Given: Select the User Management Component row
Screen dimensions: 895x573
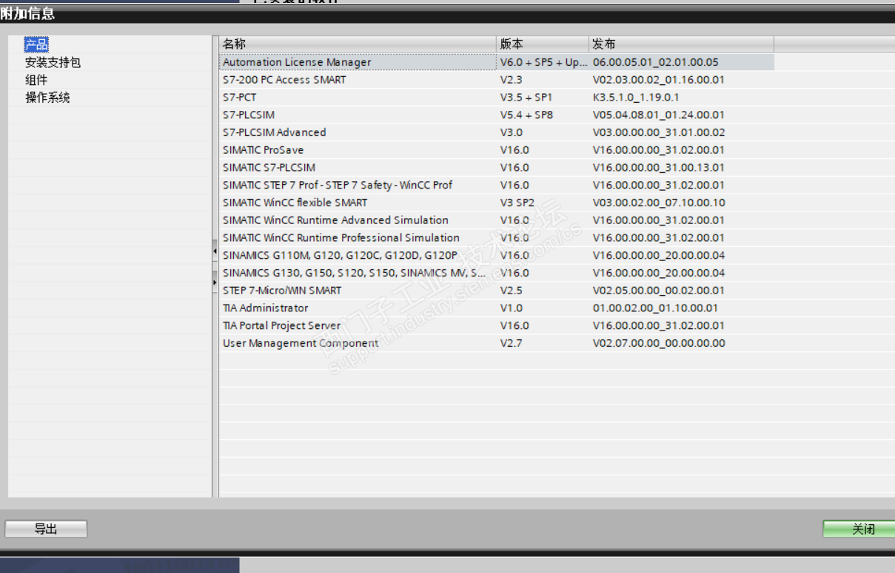Looking at the screenshot, I should (497, 343).
